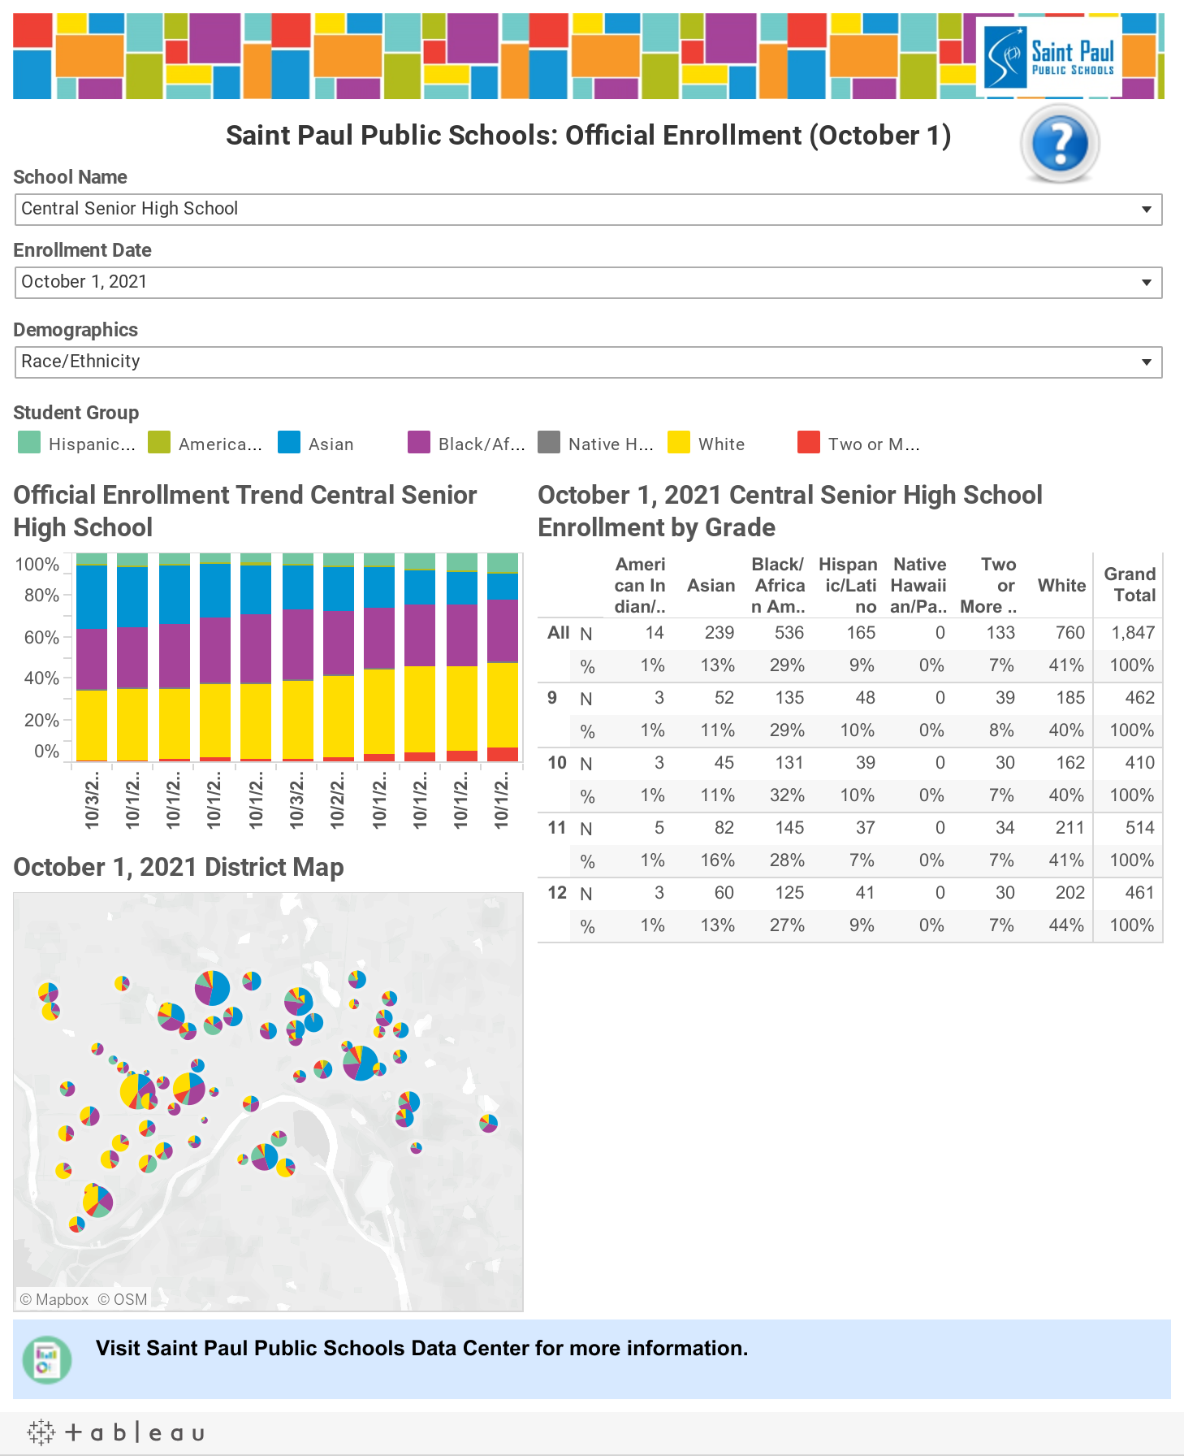
Task: Click the Mapbox attribution link
Action: [x=54, y=1299]
